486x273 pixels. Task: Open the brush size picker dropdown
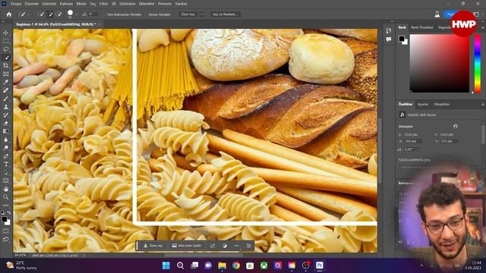(77, 14)
